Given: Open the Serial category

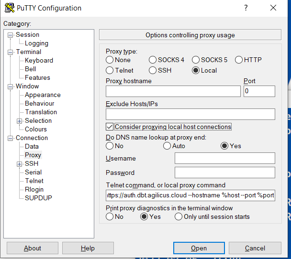Looking at the screenshot, I should tap(33, 173).
